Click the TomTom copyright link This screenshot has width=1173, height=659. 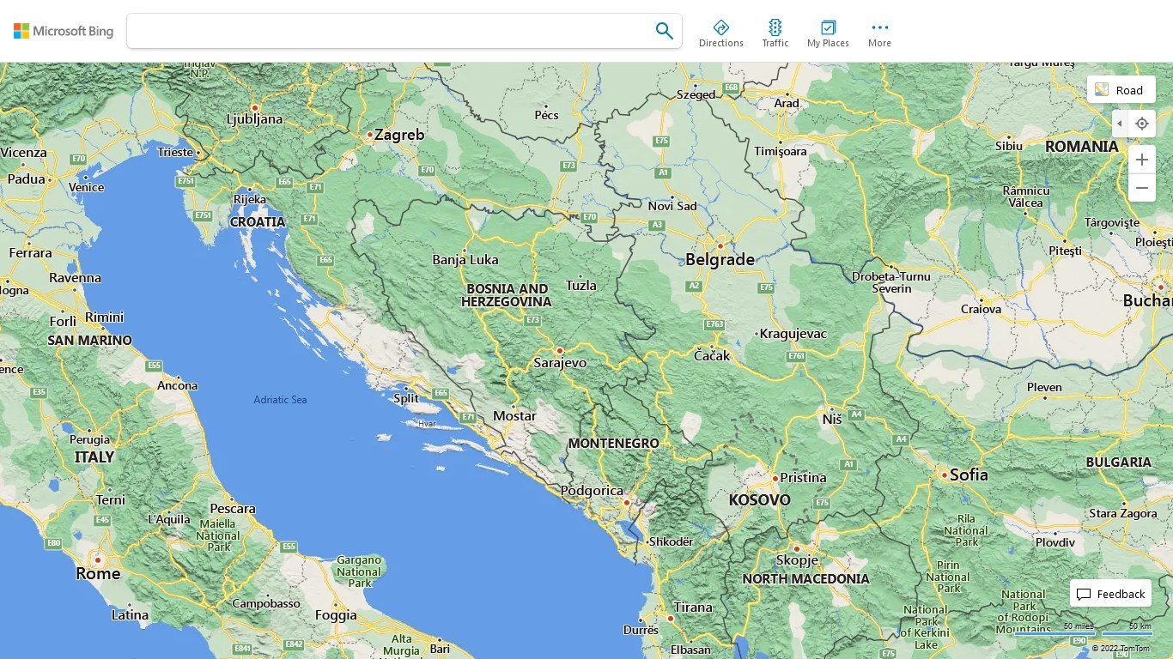point(1121,649)
